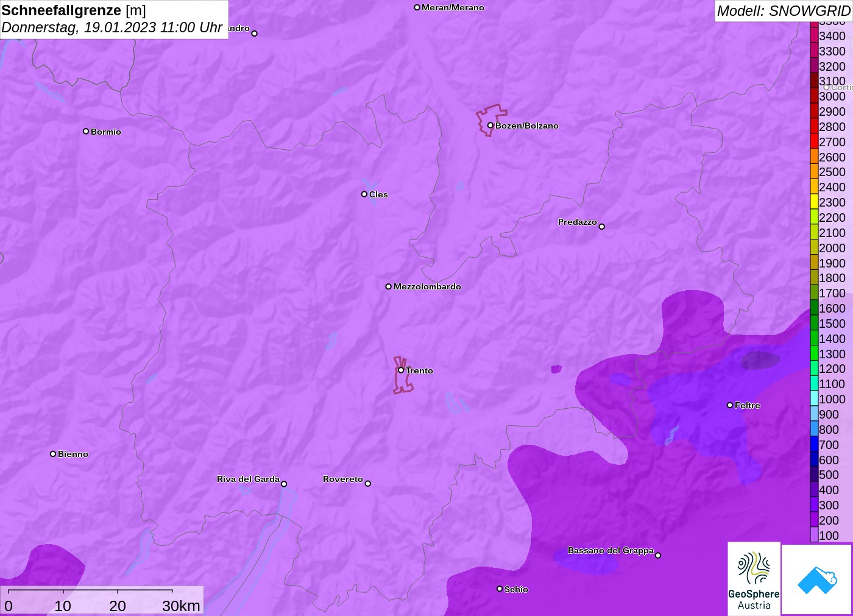Viewport: 853px width, 616px height.
Task: Click the blue cloud house logo
Action: pyautogui.click(x=817, y=579)
